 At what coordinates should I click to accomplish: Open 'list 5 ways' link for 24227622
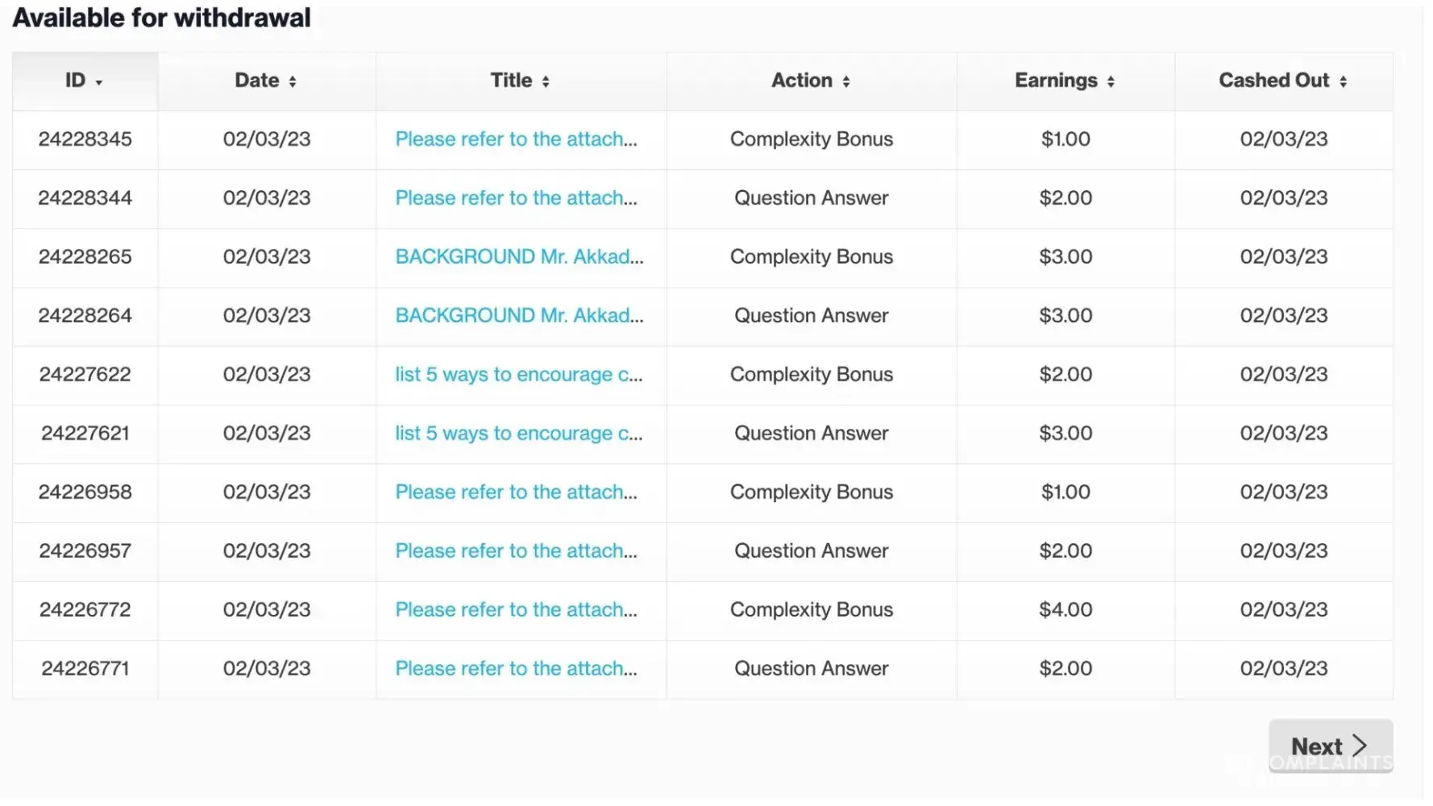click(x=518, y=375)
